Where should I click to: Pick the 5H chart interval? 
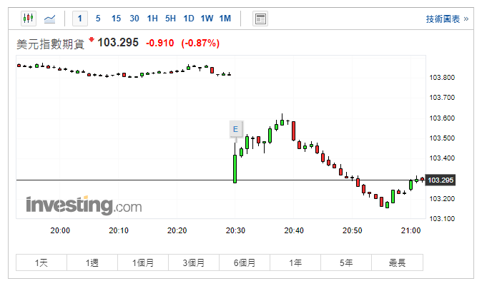(170, 19)
